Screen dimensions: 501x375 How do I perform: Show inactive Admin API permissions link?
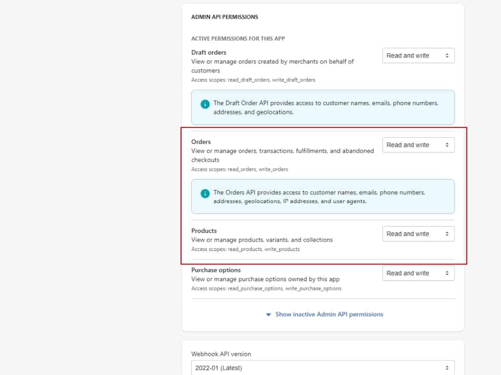pyautogui.click(x=329, y=314)
